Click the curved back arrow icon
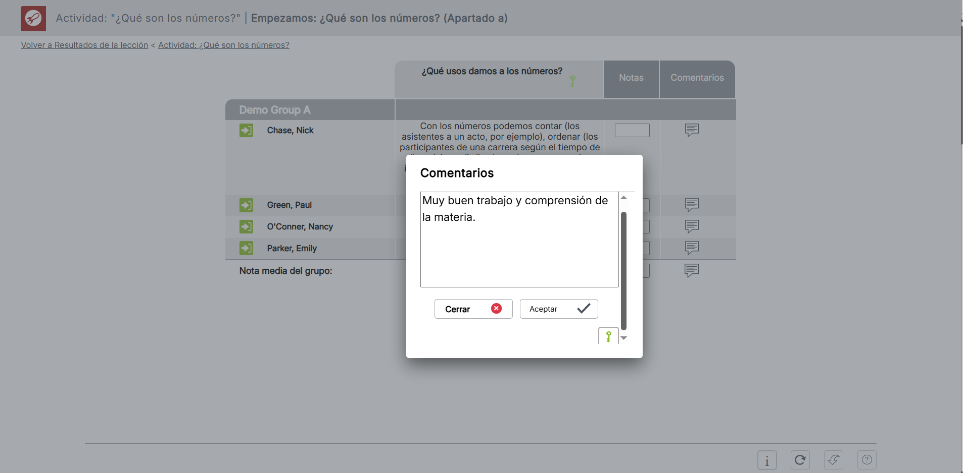 833,460
